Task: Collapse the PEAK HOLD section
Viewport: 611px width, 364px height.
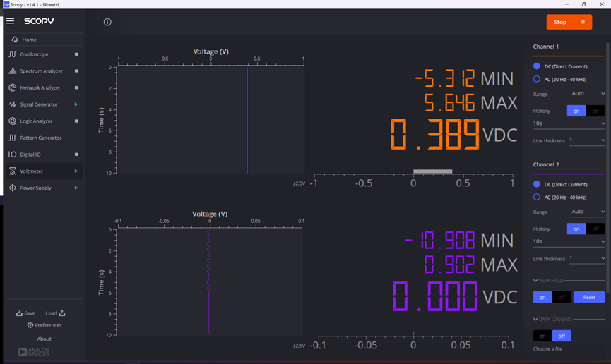Action: click(x=535, y=280)
